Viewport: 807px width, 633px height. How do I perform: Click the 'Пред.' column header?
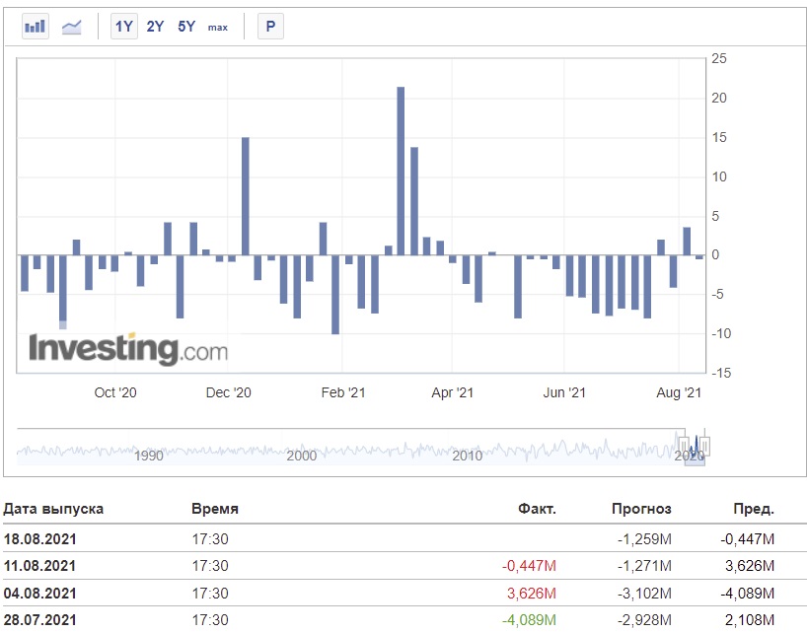[x=754, y=509]
